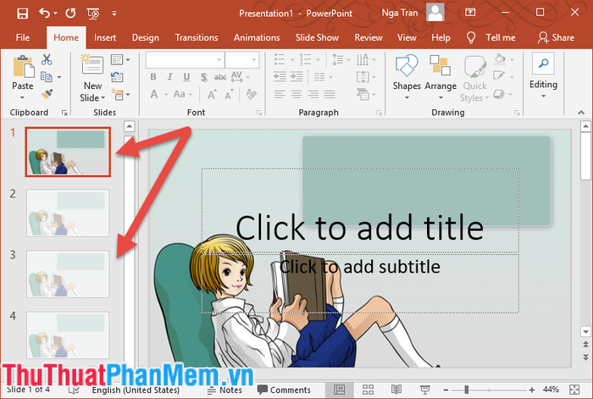
Task: Click the Copy icon
Action: pyautogui.click(x=47, y=77)
